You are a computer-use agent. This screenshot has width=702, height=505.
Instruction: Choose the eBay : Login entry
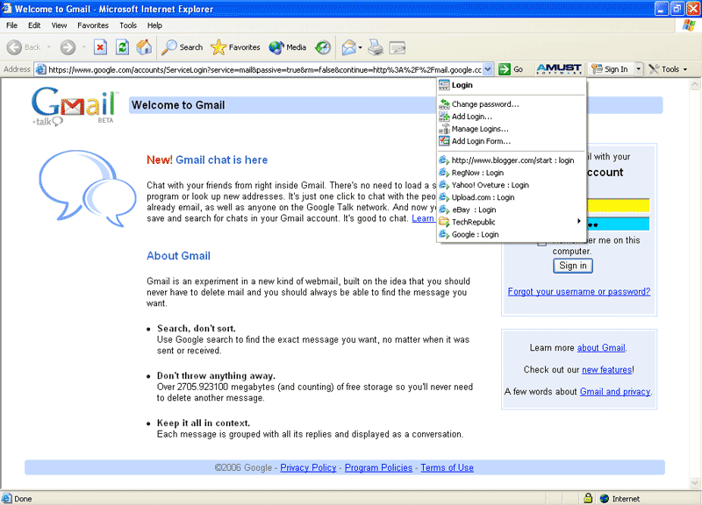[x=473, y=210]
